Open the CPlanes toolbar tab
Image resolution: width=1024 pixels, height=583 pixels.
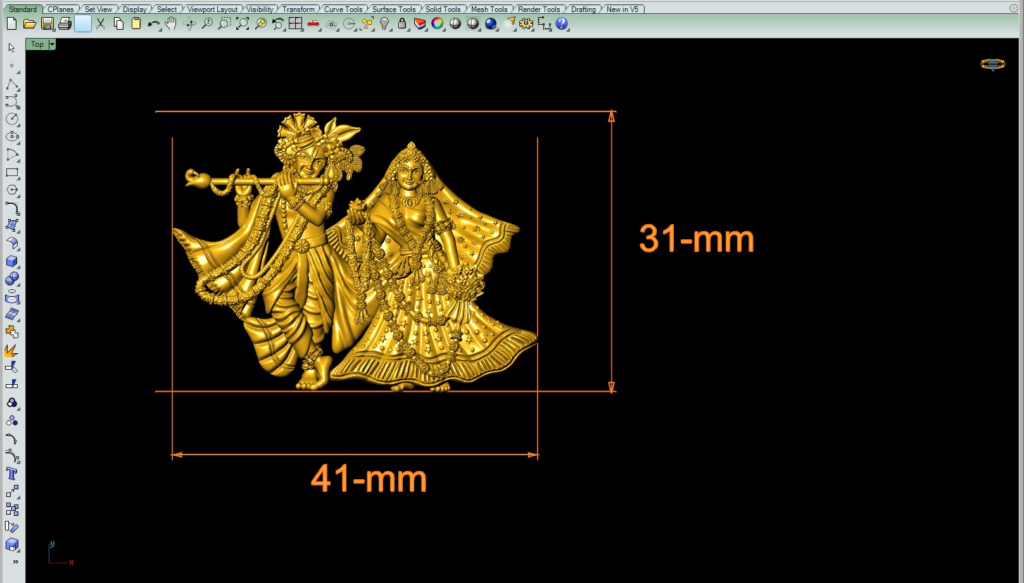coord(61,9)
